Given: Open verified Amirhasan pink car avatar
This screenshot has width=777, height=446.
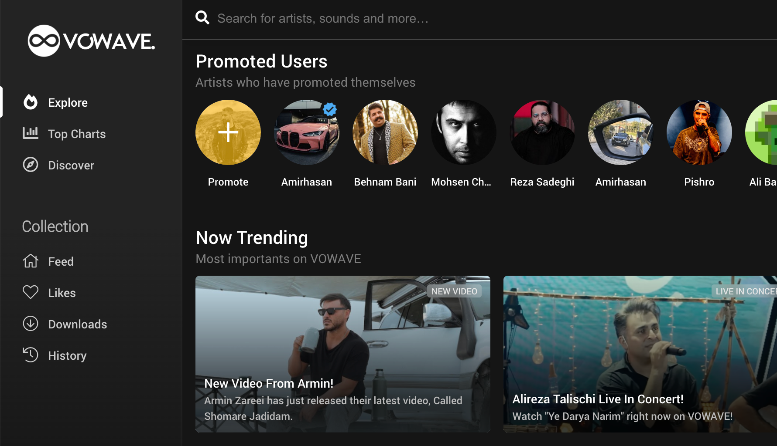Looking at the screenshot, I should point(307,132).
